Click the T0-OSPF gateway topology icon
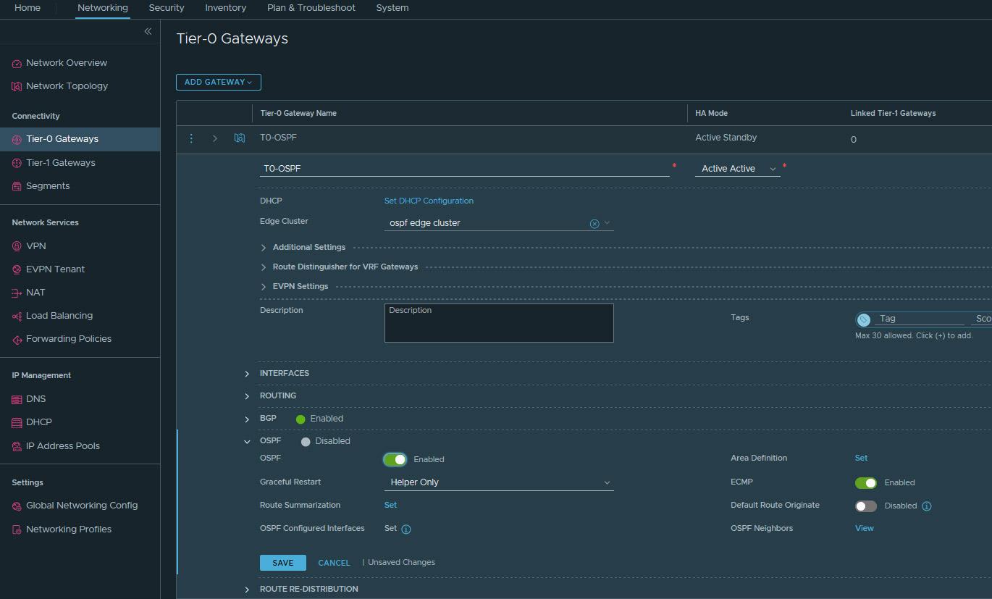This screenshot has height=599, width=992. click(x=240, y=138)
